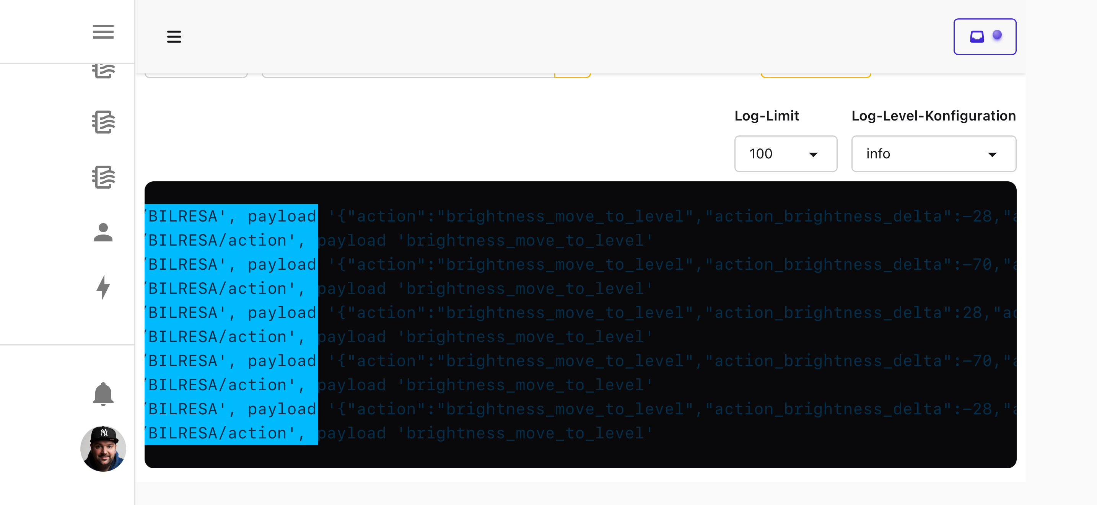The width and height of the screenshot is (1097, 505).
Task: Open the Log-Limit dropdown showing 100
Action: 785,154
